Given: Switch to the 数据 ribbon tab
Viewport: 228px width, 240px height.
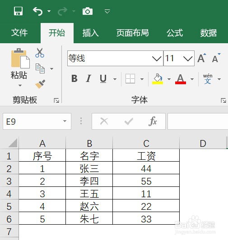Looking at the screenshot, I should 209,32.
